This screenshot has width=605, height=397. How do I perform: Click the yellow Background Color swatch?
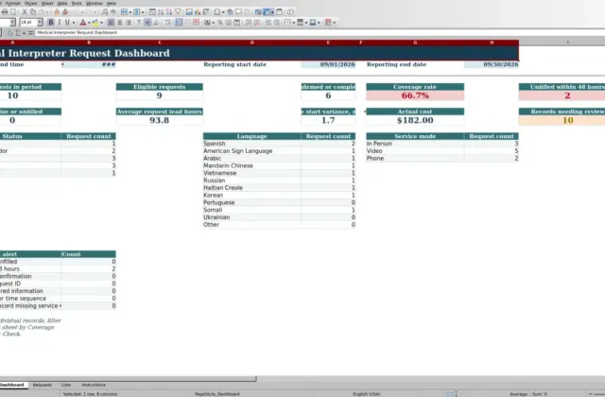pos(95,23)
